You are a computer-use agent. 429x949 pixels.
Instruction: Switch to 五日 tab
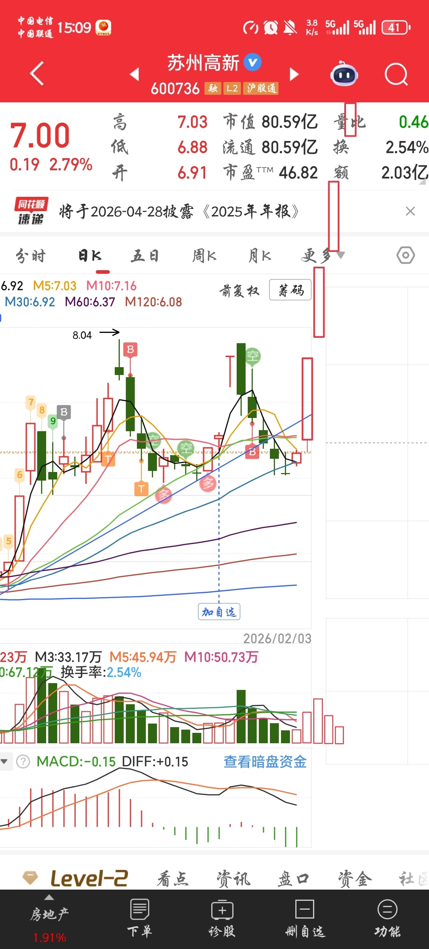pyautogui.click(x=145, y=255)
